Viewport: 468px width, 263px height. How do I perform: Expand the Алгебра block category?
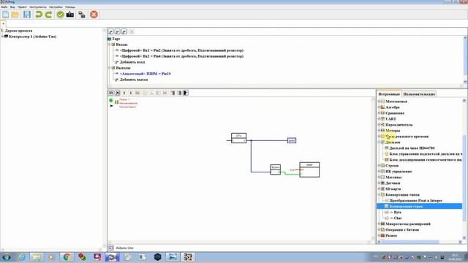click(x=379, y=107)
